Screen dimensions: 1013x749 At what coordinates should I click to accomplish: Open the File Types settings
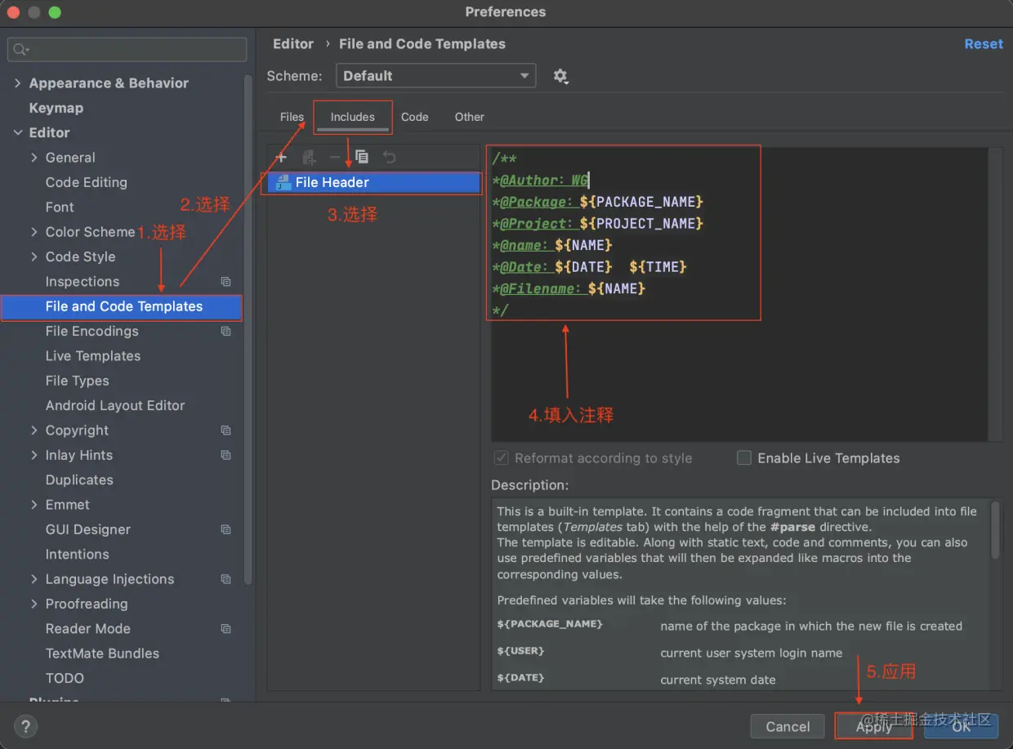(x=78, y=381)
